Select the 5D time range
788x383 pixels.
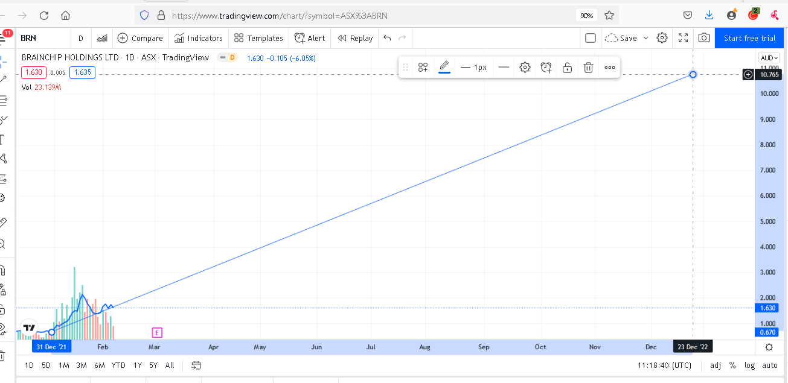(x=46, y=365)
